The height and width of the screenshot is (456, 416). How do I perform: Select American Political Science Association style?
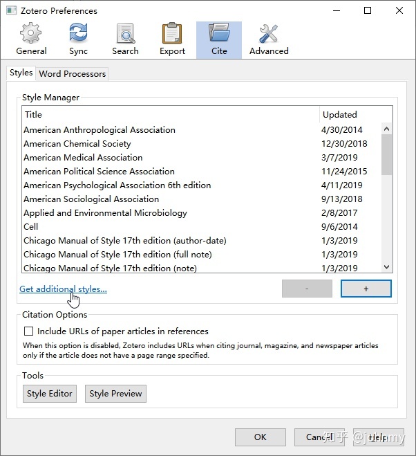tap(202, 172)
